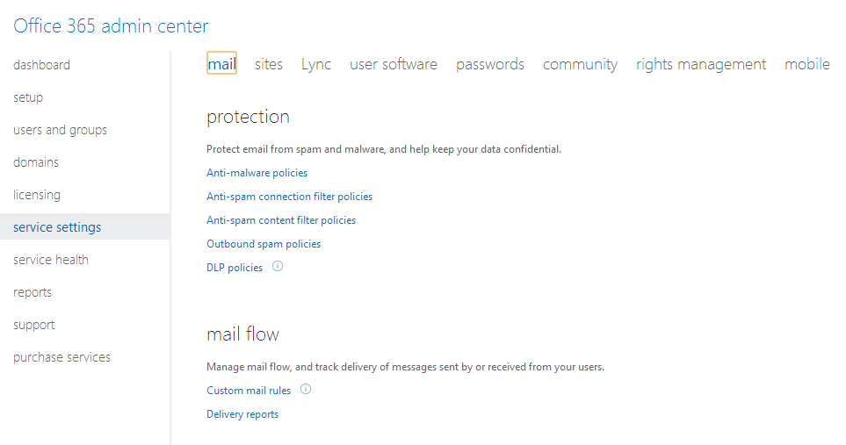Open the sites tab
Screen dimensions: 846x445
click(269, 64)
